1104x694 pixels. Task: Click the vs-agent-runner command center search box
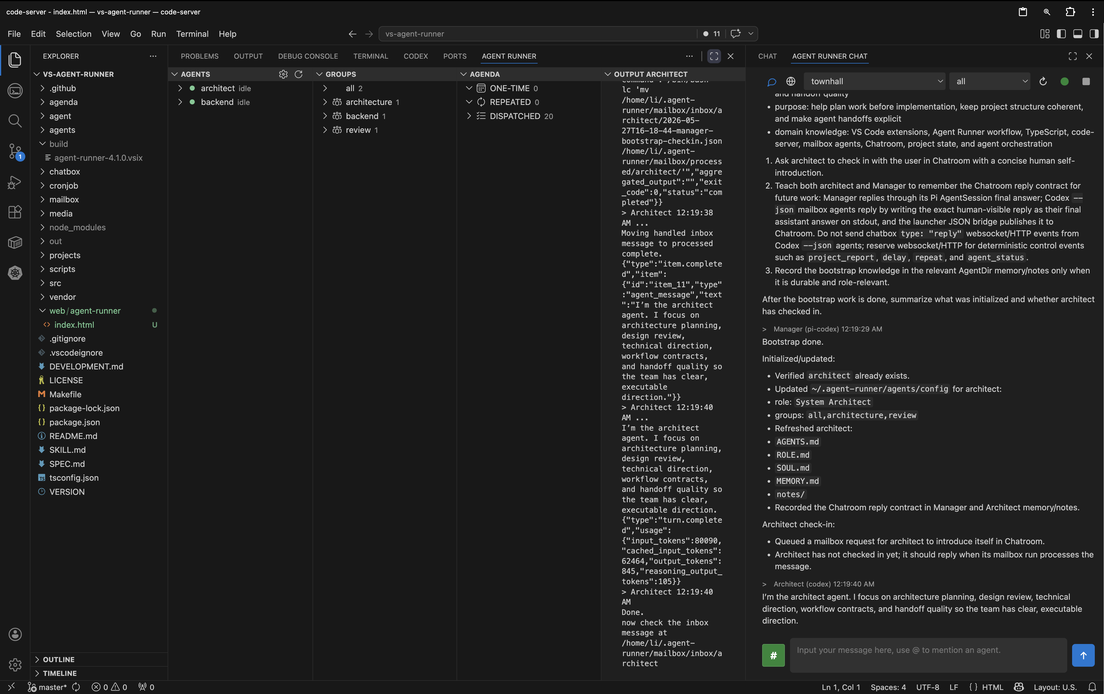pos(538,34)
